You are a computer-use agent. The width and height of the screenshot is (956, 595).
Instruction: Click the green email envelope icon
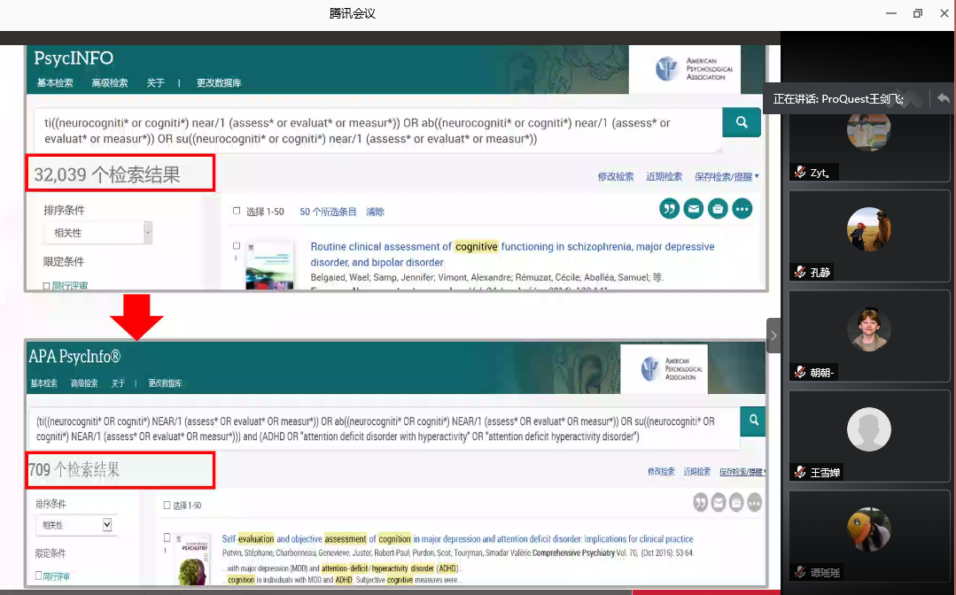(694, 209)
